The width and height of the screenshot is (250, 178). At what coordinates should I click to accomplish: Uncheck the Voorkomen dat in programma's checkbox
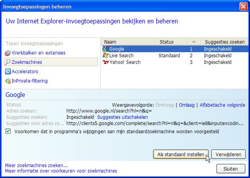pyautogui.click(x=9, y=132)
